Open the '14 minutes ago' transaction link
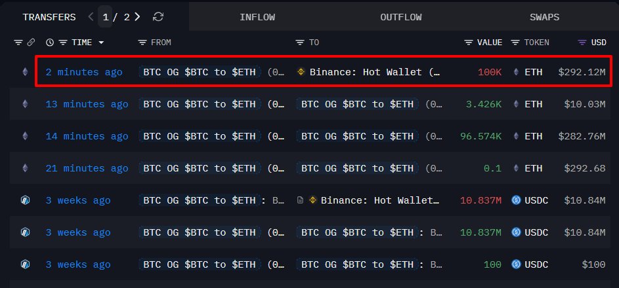The height and width of the screenshot is (288, 619). 87,137
